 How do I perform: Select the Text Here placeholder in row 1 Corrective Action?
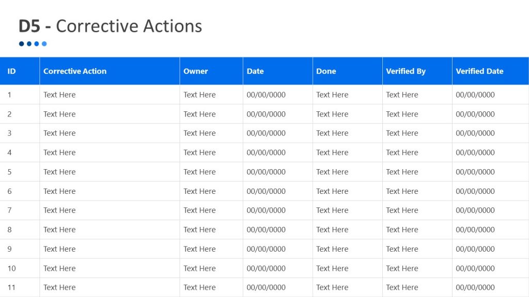(59, 94)
